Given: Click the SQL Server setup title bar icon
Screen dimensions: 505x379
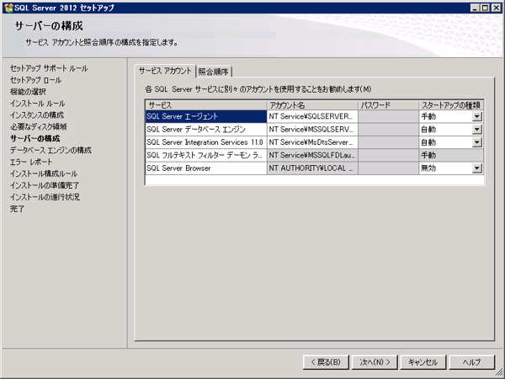Looking at the screenshot, I should click(x=8, y=8).
